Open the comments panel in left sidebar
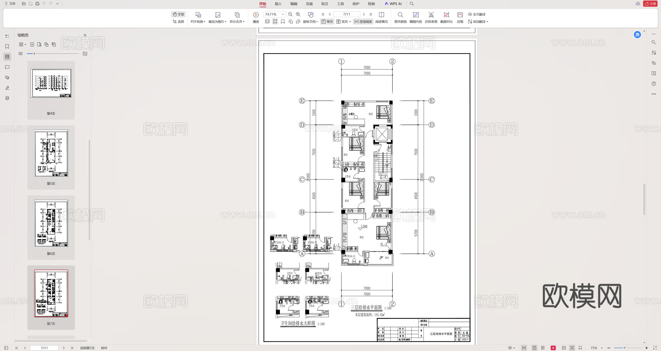 (x=7, y=67)
